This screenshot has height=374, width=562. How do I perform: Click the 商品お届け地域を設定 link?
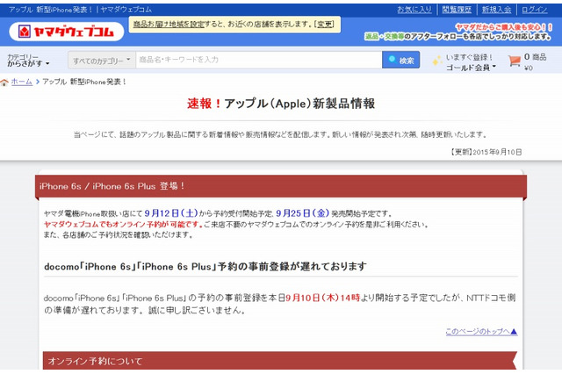click(169, 25)
